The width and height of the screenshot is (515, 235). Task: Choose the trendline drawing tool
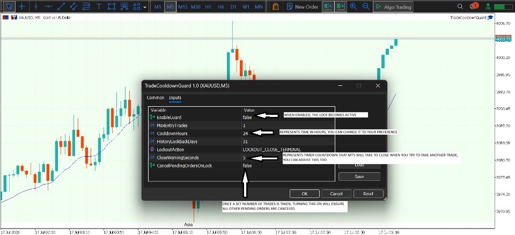coord(61,6)
